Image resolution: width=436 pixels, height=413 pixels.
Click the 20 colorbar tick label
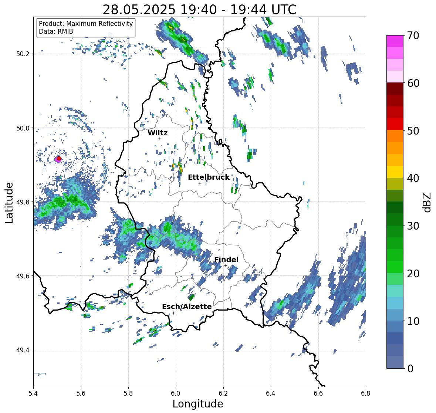coord(413,274)
